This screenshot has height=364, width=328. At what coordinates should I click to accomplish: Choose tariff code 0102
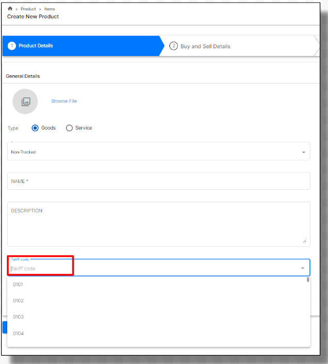coord(159,301)
